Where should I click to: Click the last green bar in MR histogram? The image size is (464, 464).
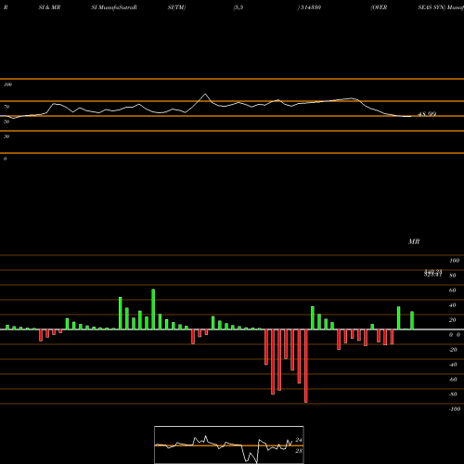[x=412, y=320]
